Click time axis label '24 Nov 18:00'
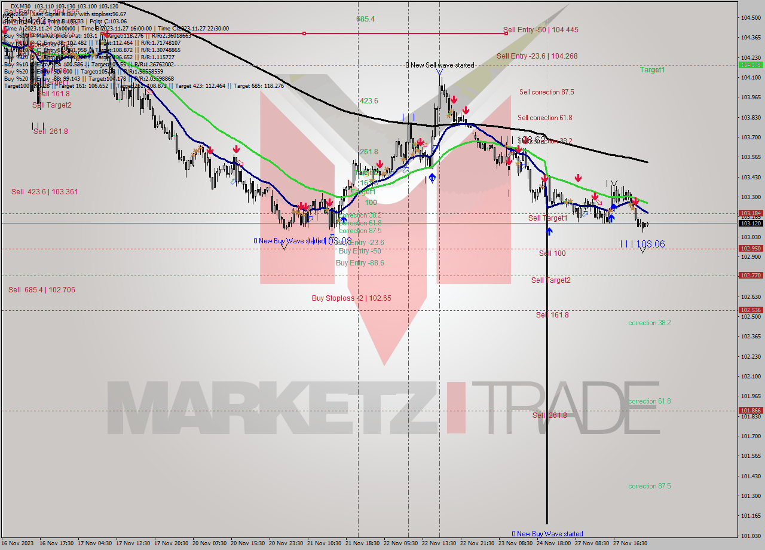This screenshot has width=765, height=550. point(555,543)
